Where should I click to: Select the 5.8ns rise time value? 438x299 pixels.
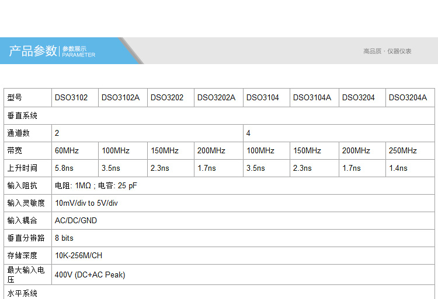(64, 168)
